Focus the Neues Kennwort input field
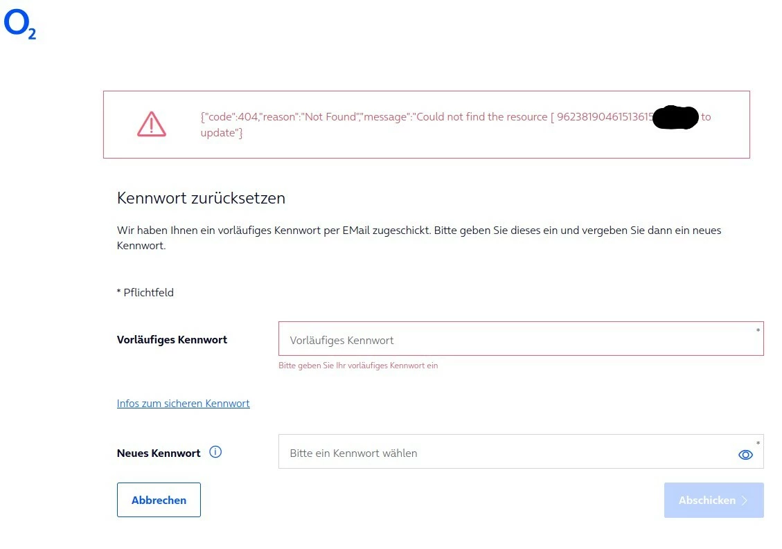 506,453
